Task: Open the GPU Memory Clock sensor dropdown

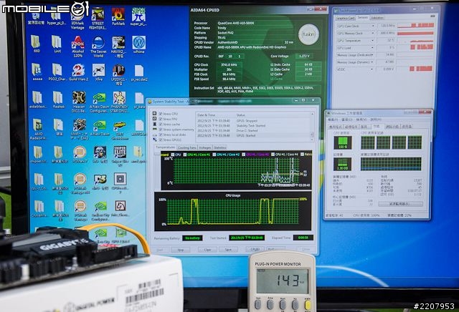Action: click(x=373, y=34)
